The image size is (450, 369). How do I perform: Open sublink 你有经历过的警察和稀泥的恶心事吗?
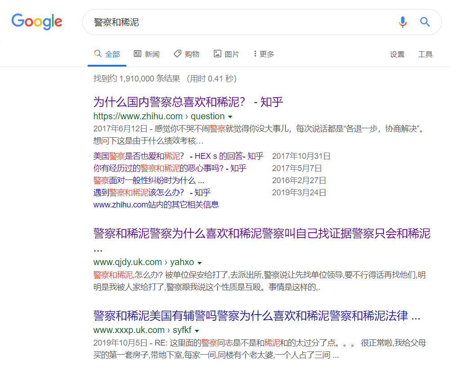(x=169, y=168)
